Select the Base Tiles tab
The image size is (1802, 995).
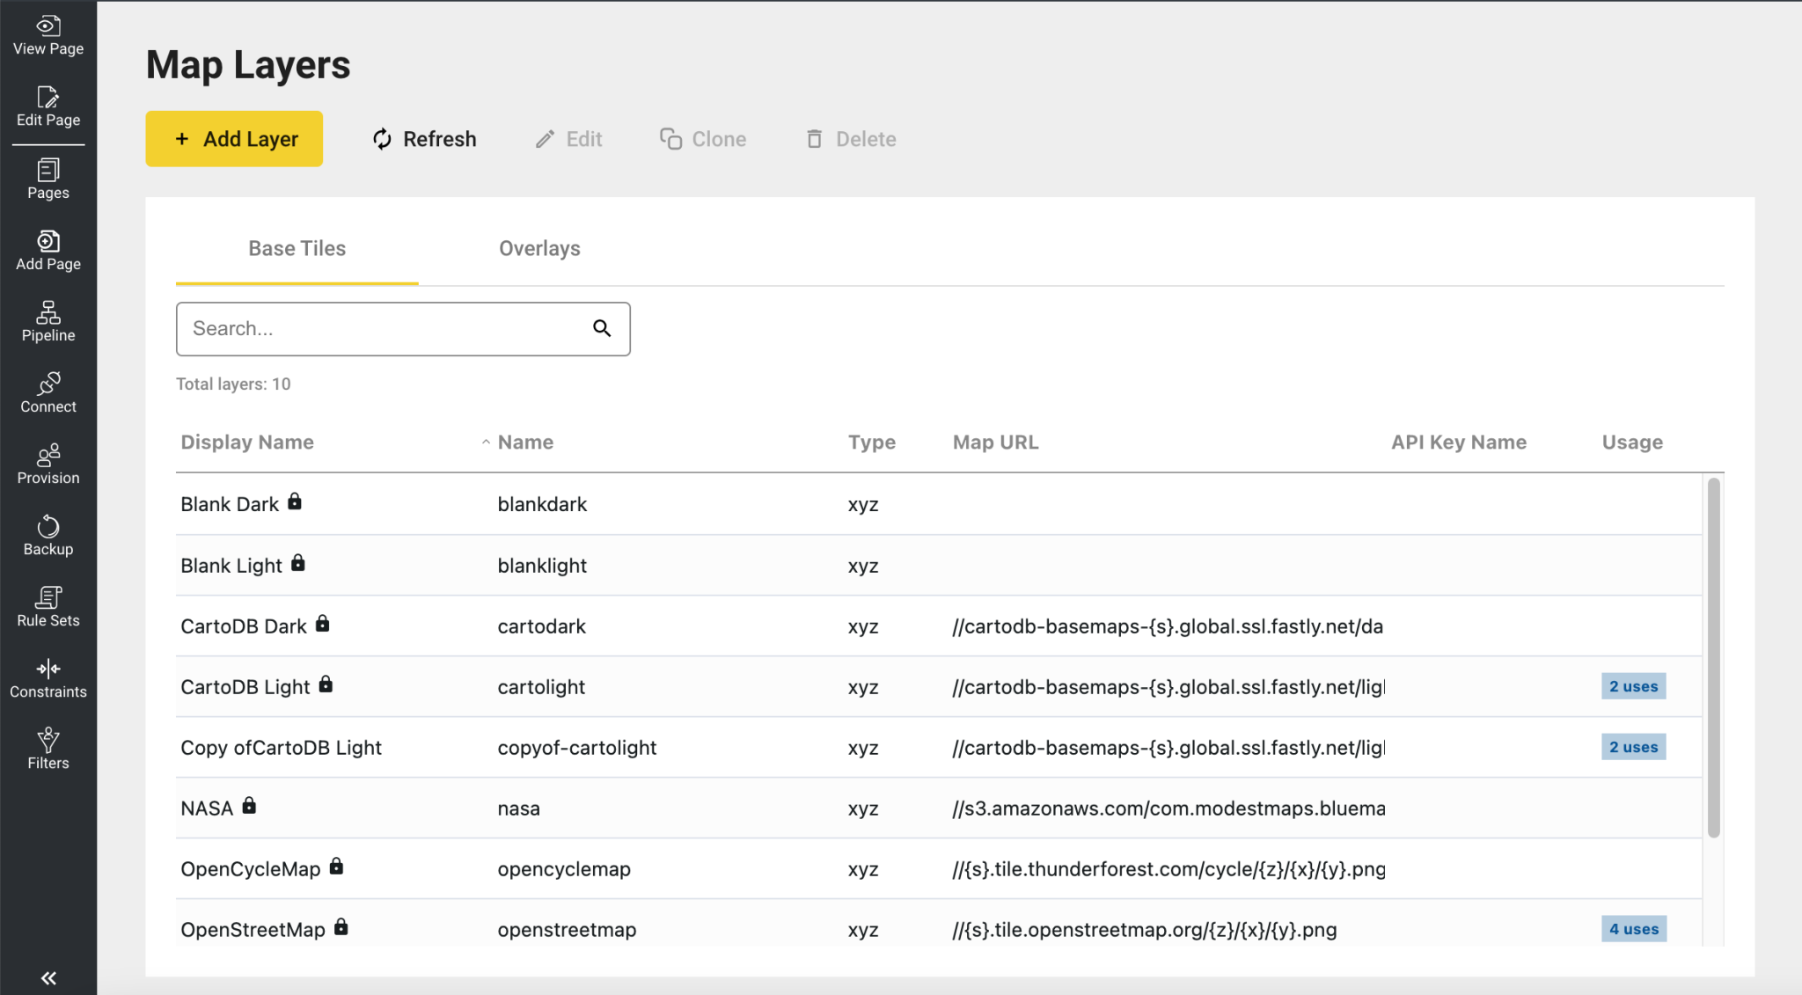[297, 249]
